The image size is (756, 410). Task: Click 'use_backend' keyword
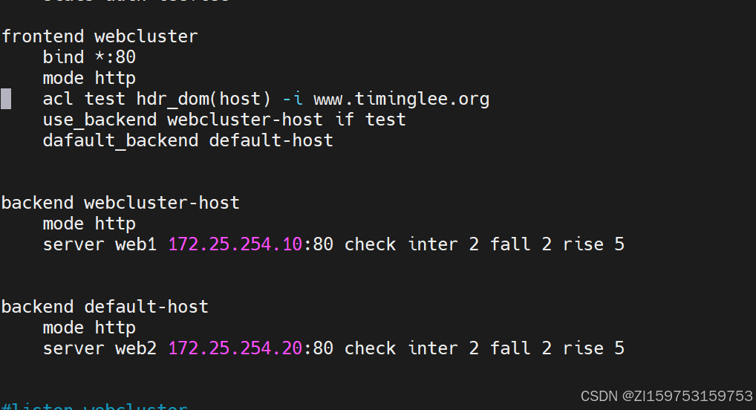(x=100, y=120)
